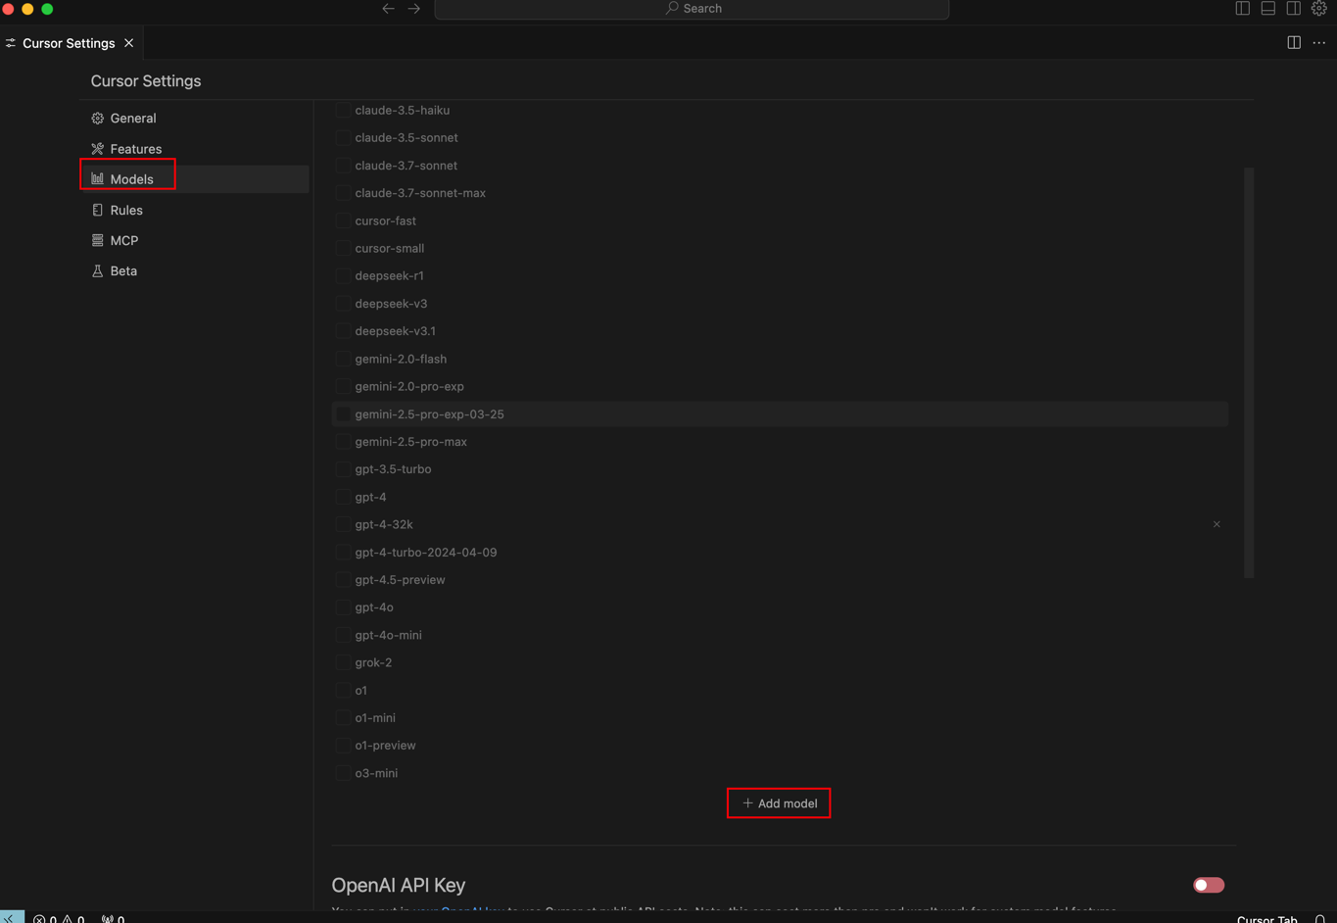Check the gpt-4o model

tap(343, 607)
